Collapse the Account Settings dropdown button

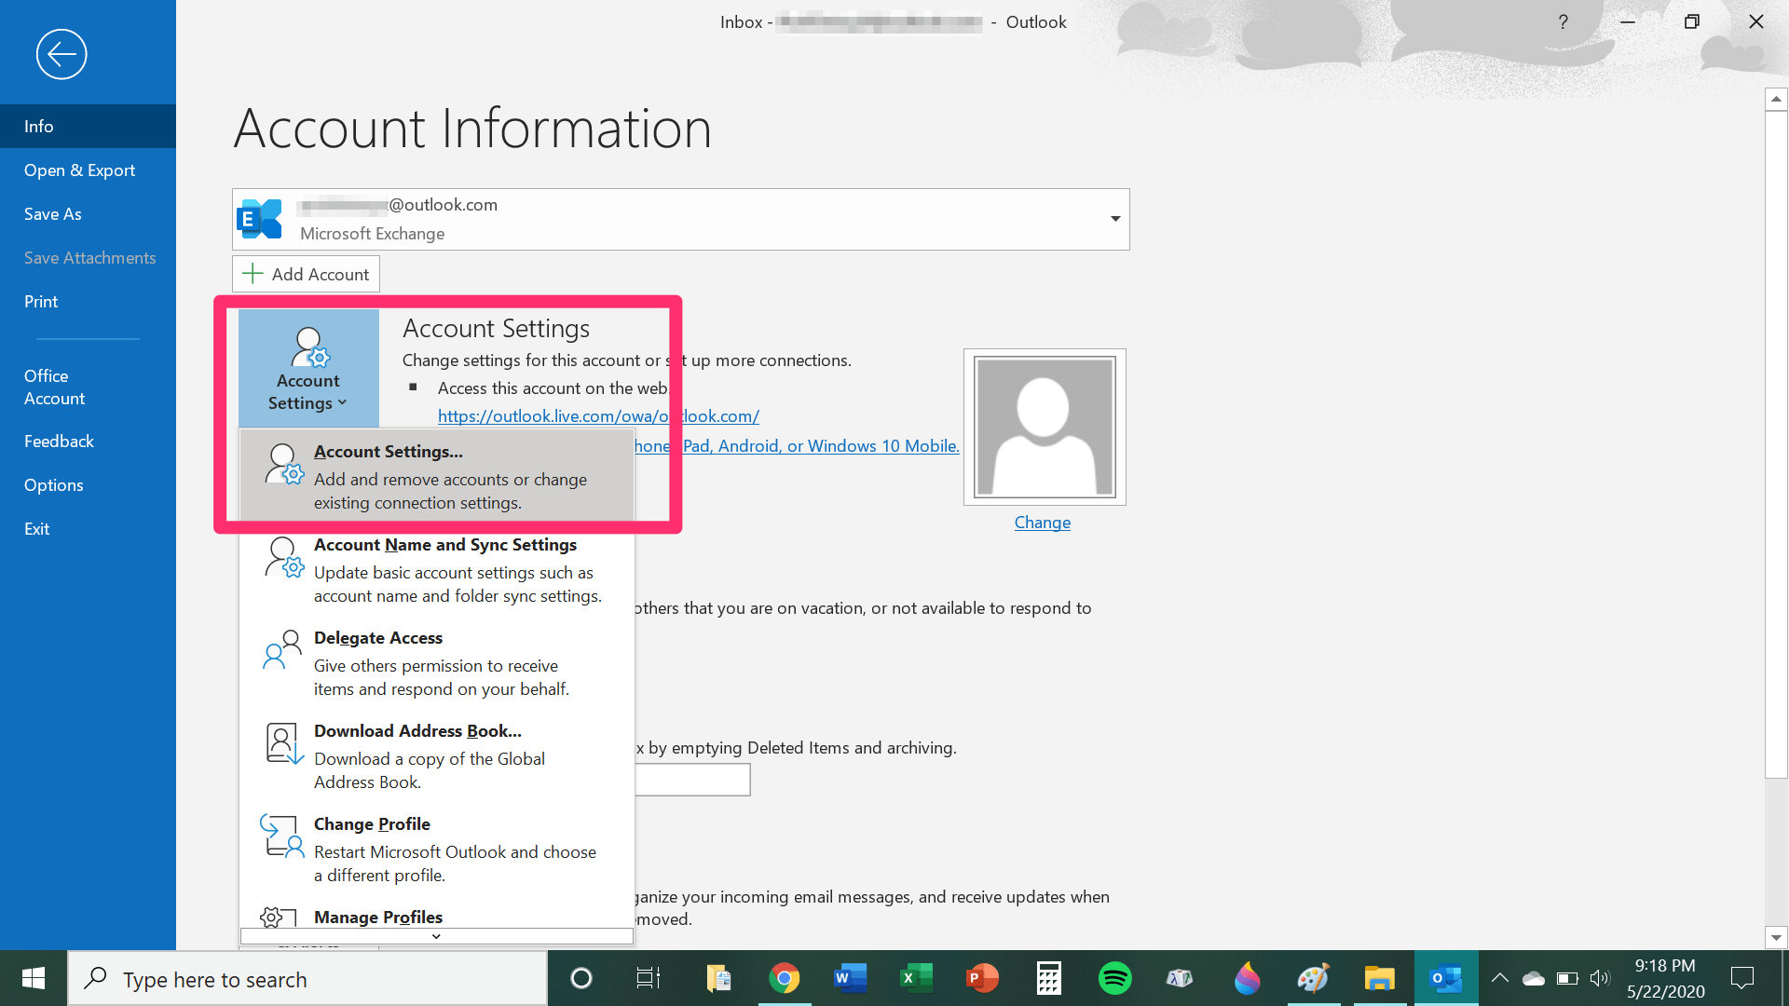pos(308,369)
